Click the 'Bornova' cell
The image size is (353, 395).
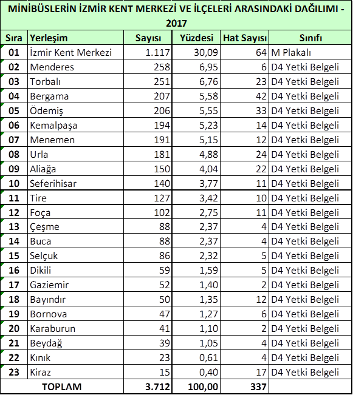(75, 314)
